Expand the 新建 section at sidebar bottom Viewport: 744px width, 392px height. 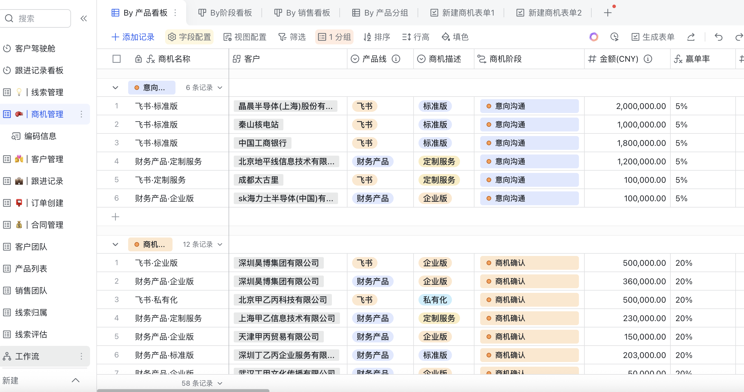75,380
